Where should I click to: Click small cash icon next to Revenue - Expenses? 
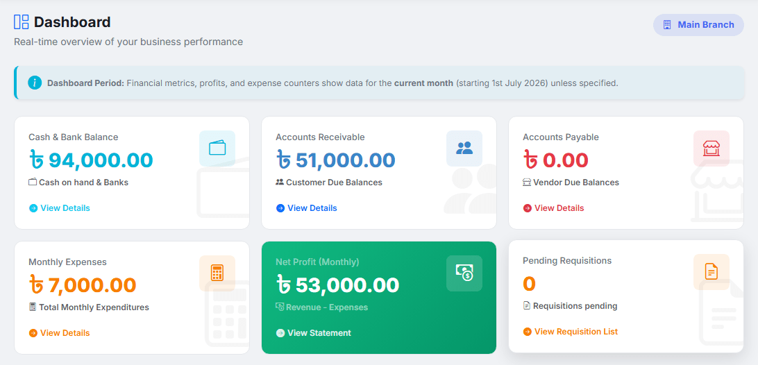point(280,307)
